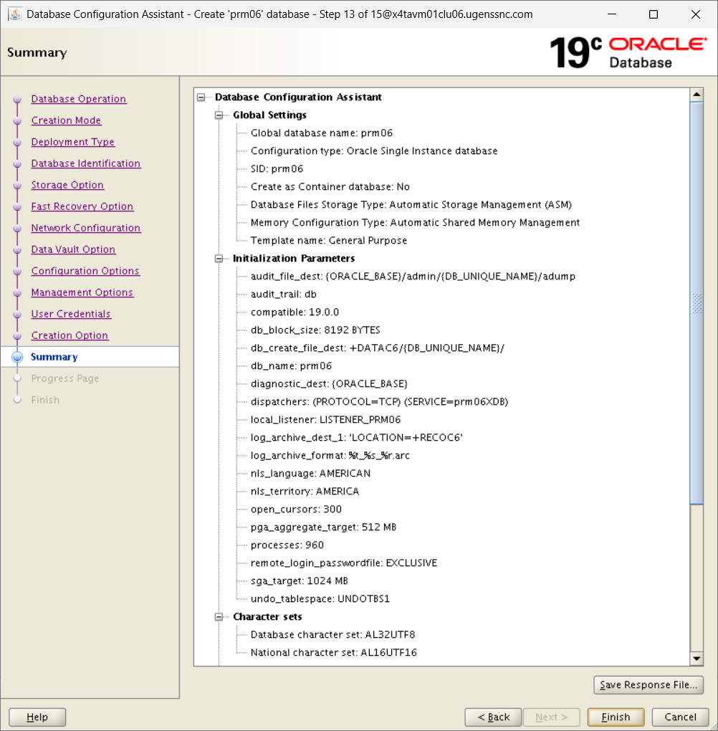718x731 pixels.
Task: Click Finish to create the database
Action: (x=616, y=717)
